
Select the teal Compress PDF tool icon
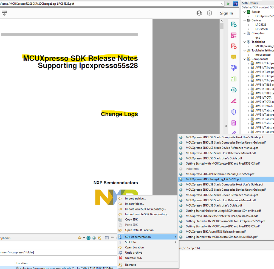coord(234,90)
